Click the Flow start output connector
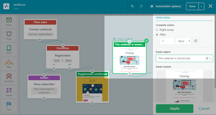Screen dimensions: 216x115 40,40
